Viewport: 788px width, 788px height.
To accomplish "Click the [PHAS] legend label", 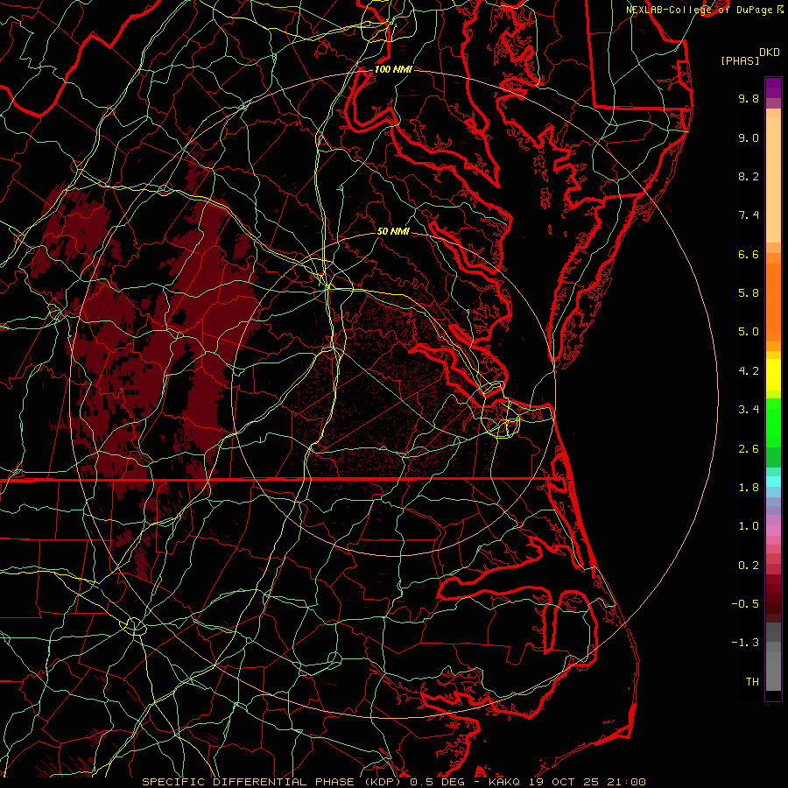I will 740,60.
